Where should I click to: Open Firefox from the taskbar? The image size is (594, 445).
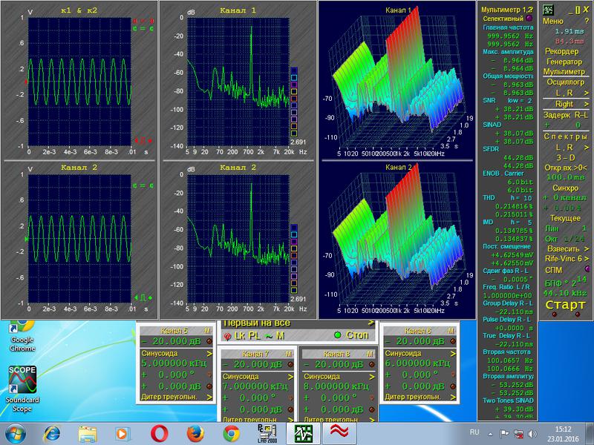[x=195, y=434]
